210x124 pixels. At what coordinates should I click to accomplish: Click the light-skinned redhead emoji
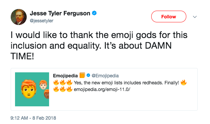tap(43, 85)
